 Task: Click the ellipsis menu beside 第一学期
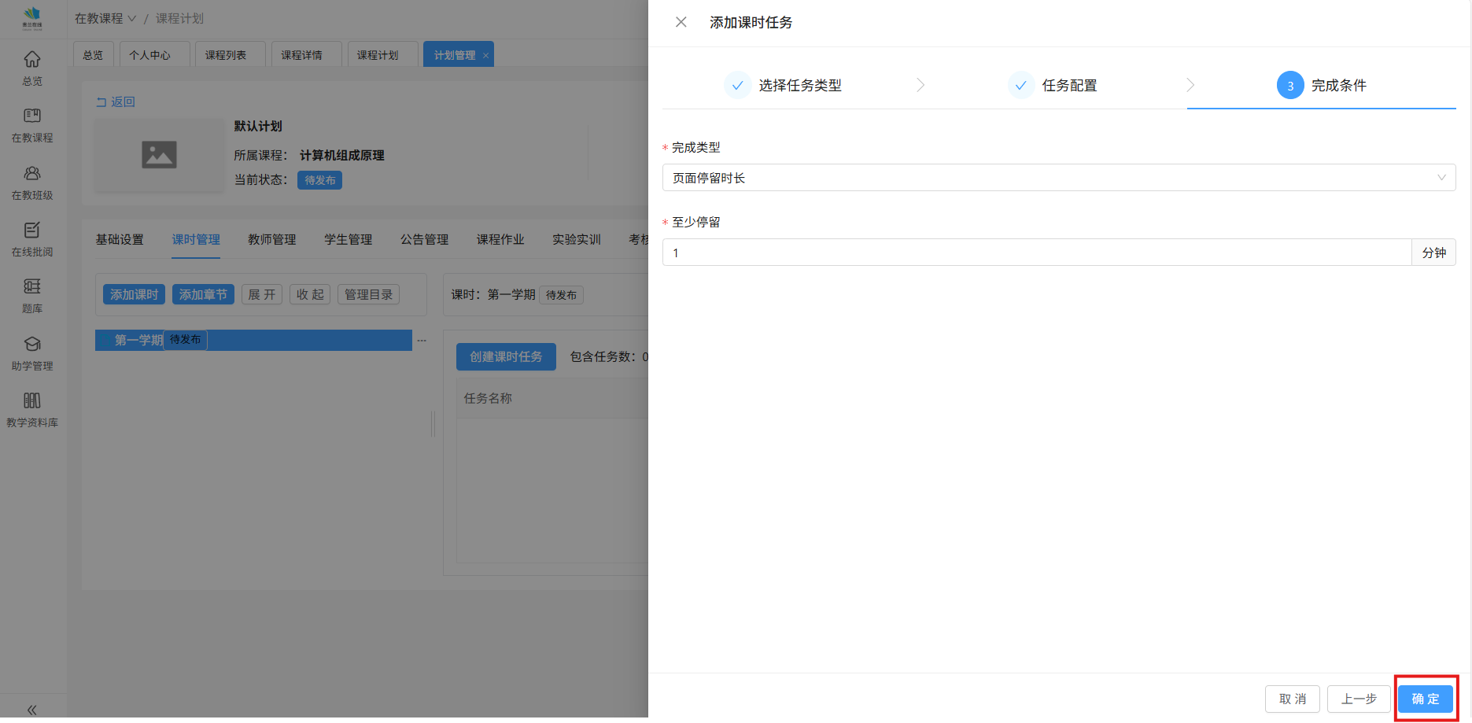tap(422, 341)
